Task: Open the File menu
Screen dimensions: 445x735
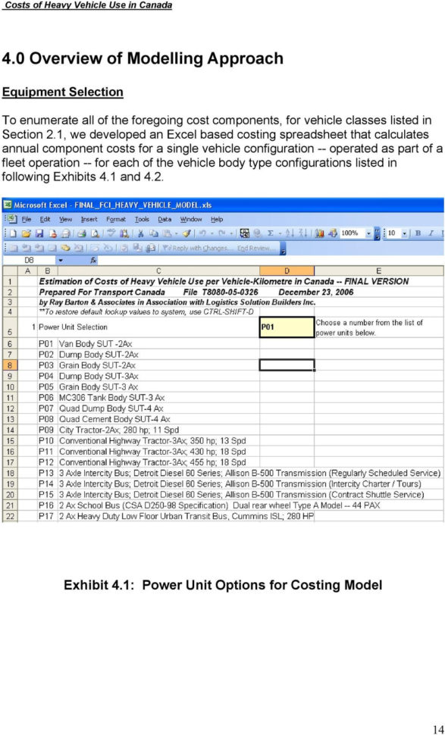Action: pyautogui.click(x=27, y=219)
